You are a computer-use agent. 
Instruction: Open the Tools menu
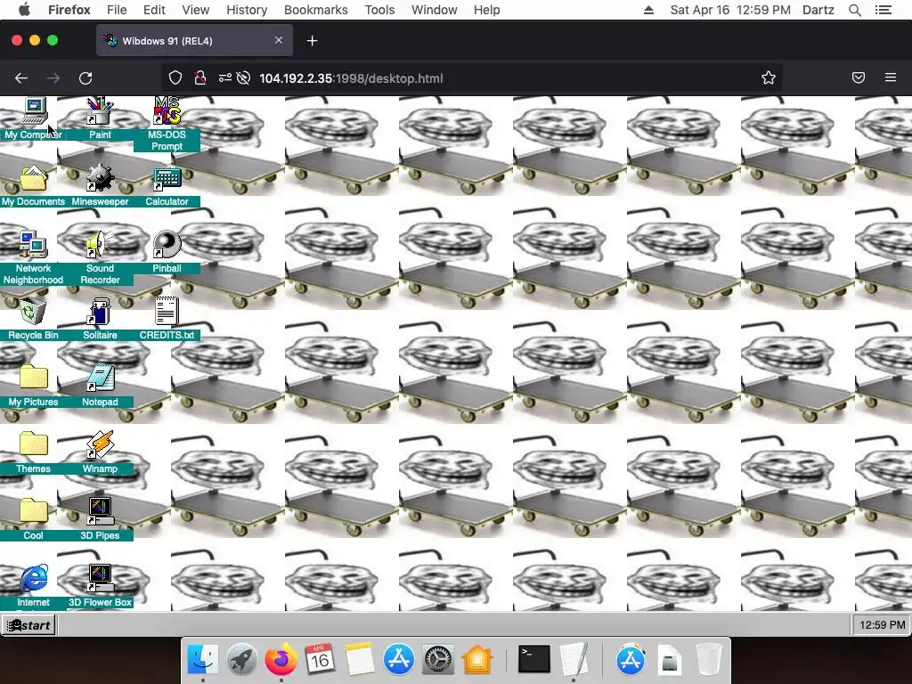click(379, 10)
